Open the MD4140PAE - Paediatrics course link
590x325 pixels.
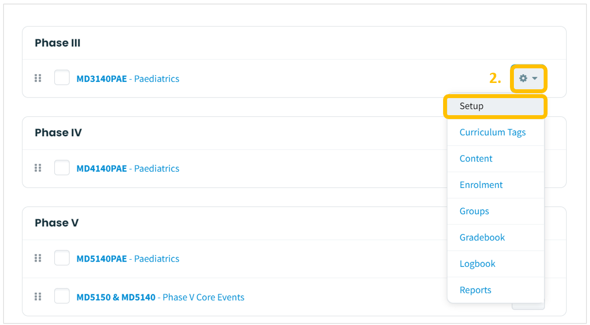point(128,168)
